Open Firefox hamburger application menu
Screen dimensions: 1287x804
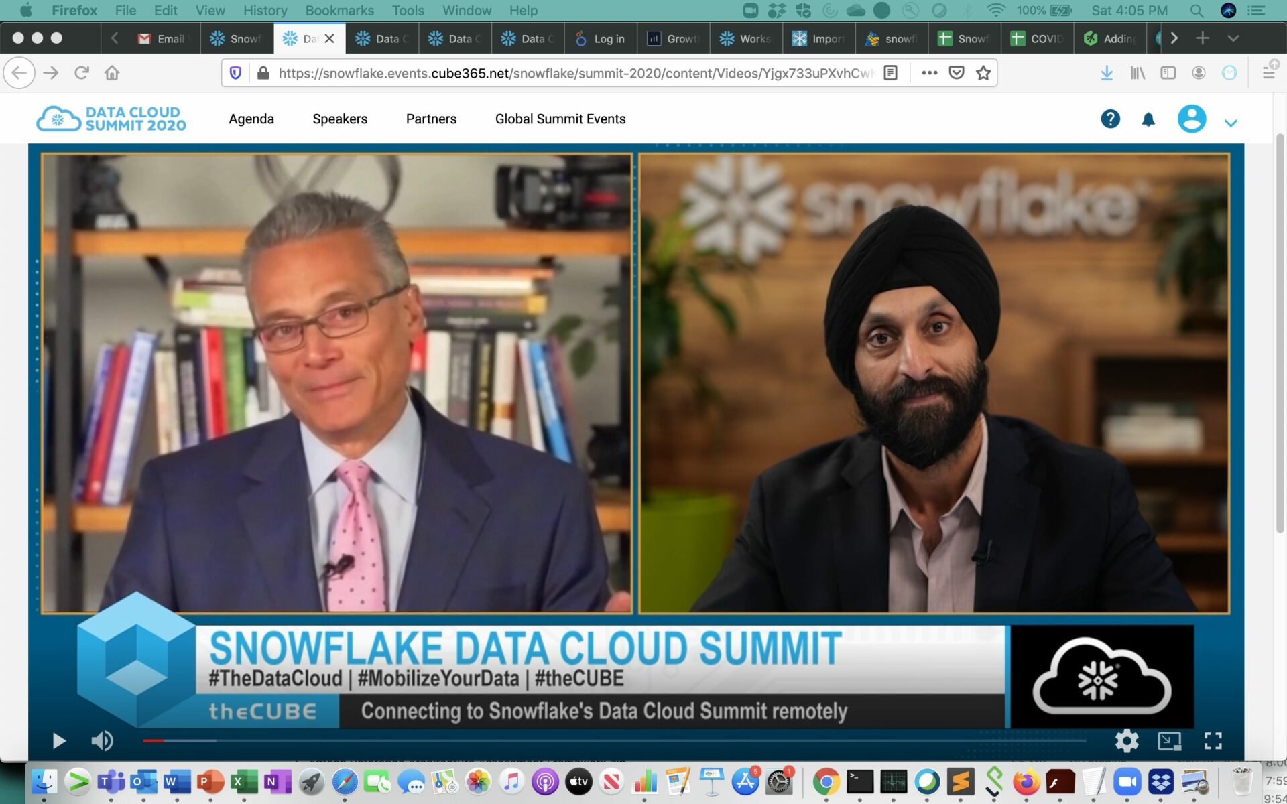(1270, 71)
